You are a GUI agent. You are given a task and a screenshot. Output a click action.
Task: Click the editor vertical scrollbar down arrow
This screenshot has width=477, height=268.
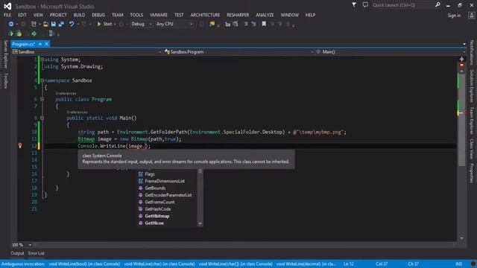point(462,238)
